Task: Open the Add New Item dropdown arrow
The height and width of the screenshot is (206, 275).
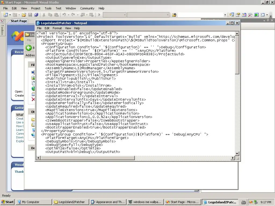Action: coord(19,15)
